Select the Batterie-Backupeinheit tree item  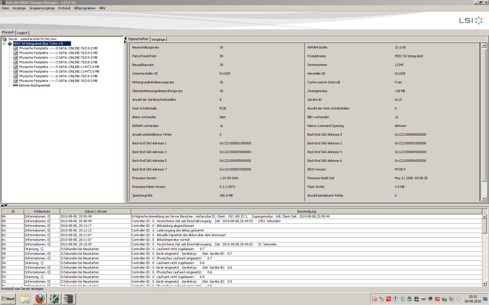pyautogui.click(x=34, y=86)
